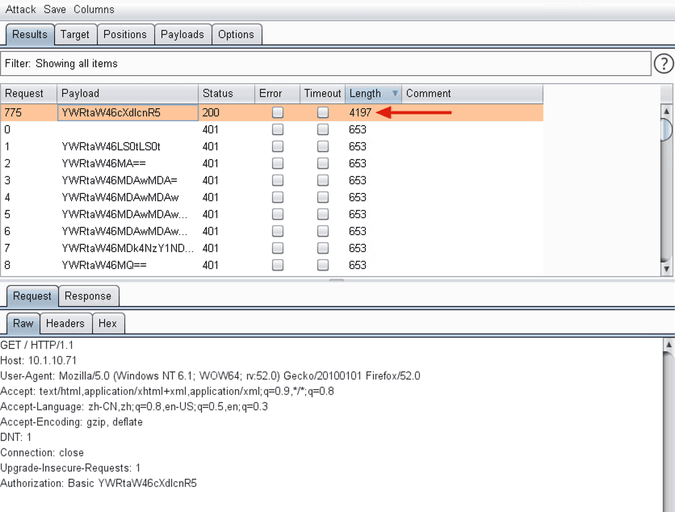Toggle Error checkbox for request 2
The height and width of the screenshot is (512, 675).
278,163
